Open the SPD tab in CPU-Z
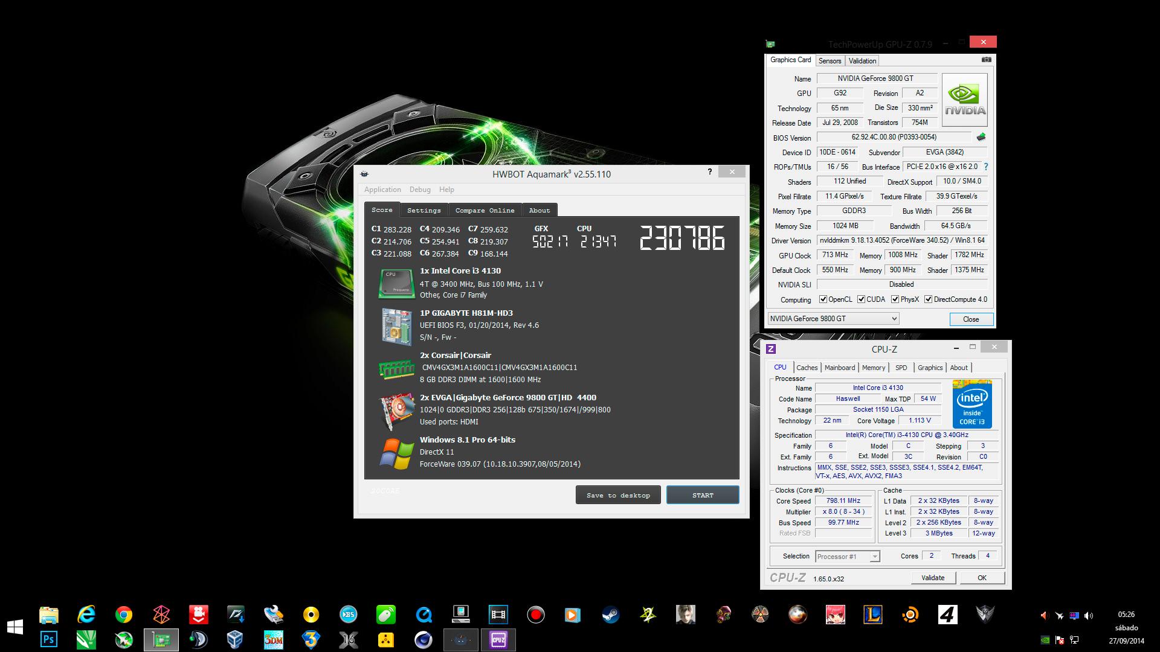1160x652 pixels. 901,368
